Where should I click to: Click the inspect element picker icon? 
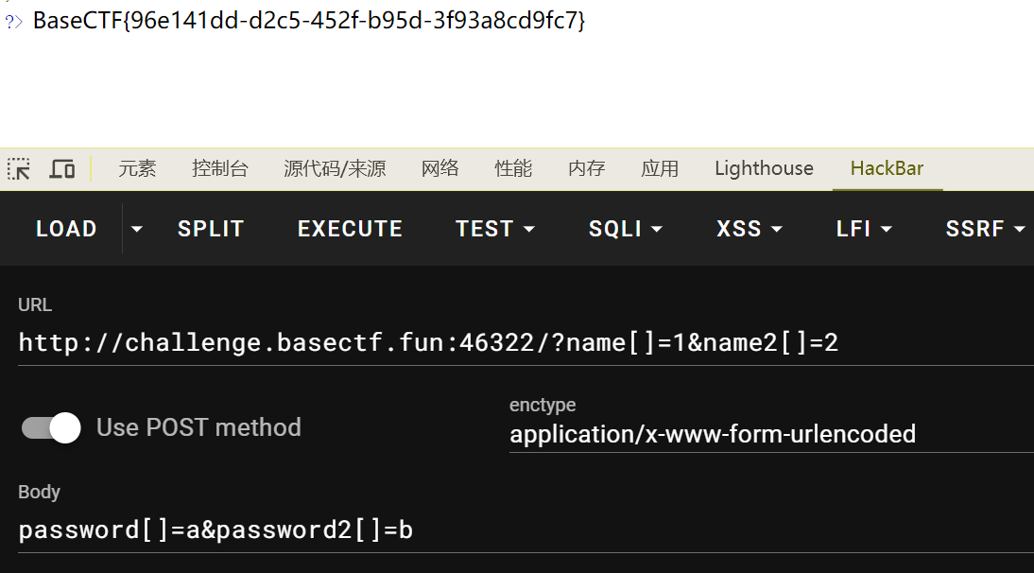click(19, 169)
